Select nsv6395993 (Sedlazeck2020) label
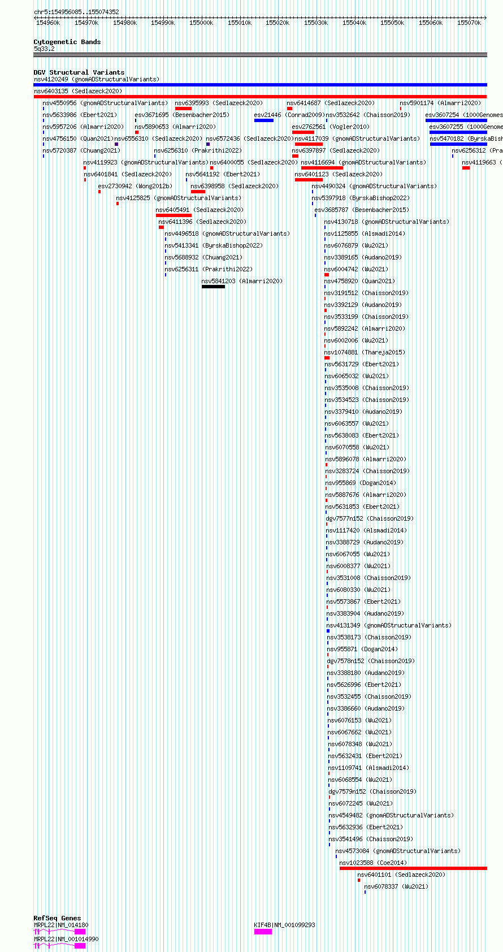The width and height of the screenshot is (503, 952). 219,103
